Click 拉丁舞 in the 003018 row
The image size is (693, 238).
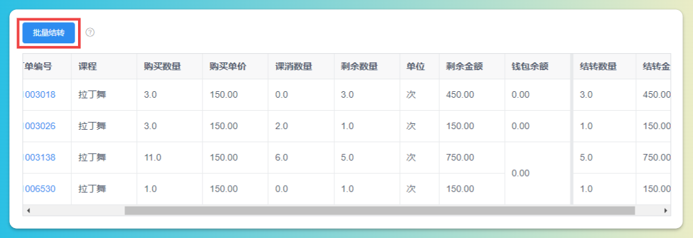tap(92, 94)
